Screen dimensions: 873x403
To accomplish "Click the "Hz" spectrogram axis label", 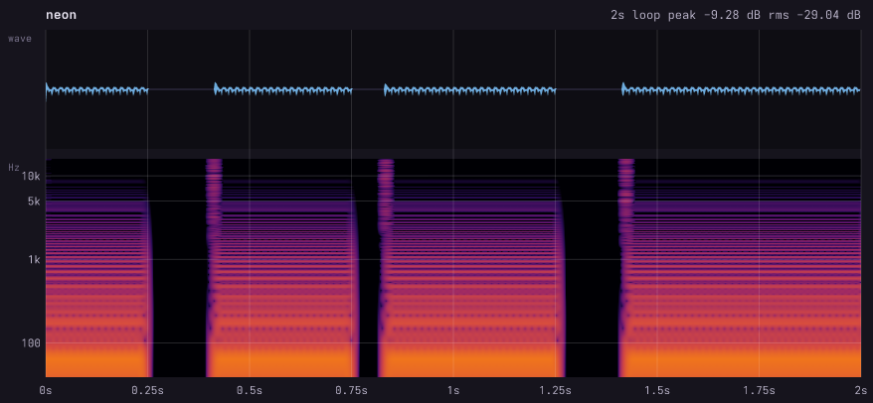I will [14, 167].
